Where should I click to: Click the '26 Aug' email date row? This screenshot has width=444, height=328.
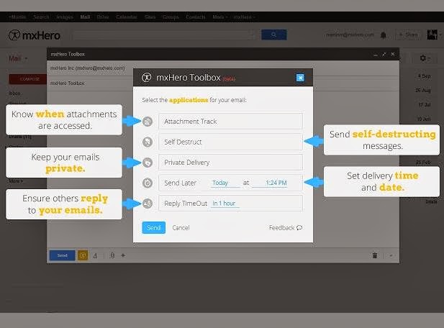pyautogui.click(x=422, y=91)
